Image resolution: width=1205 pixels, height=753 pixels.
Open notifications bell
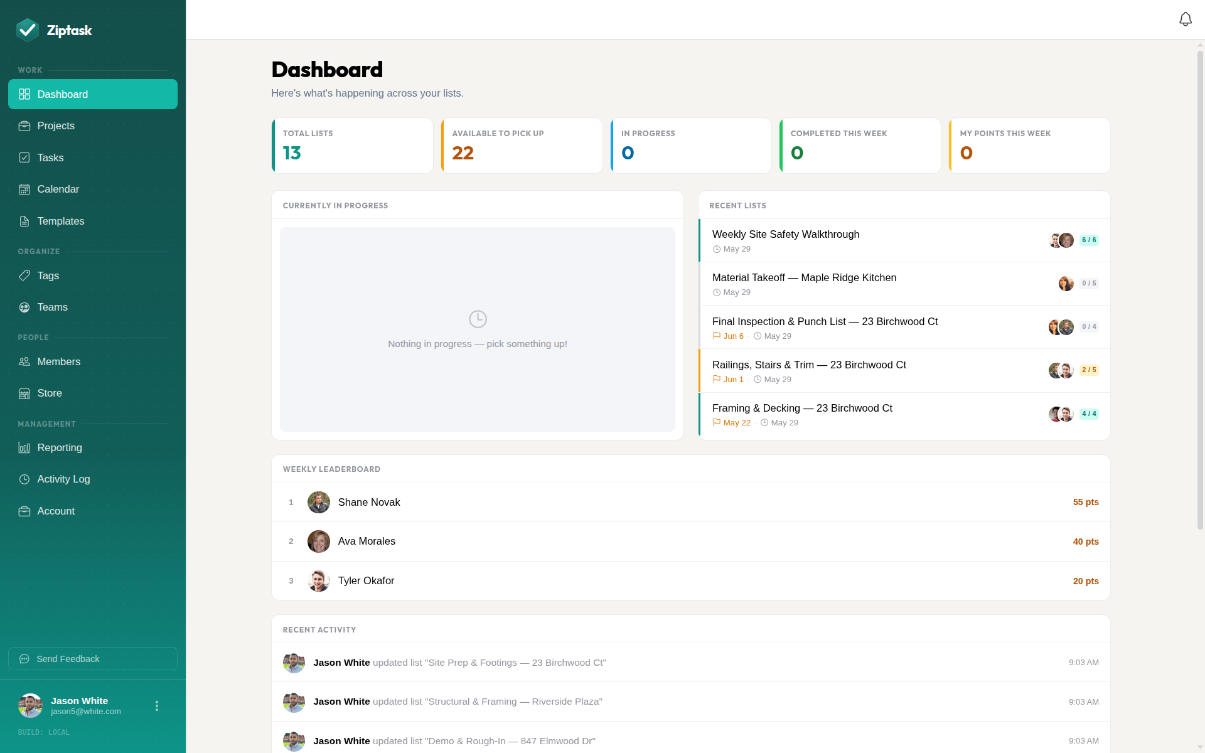(x=1185, y=19)
